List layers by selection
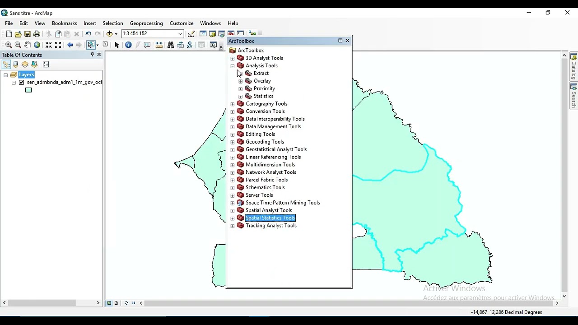The image size is (578, 325). pyautogui.click(x=34, y=65)
